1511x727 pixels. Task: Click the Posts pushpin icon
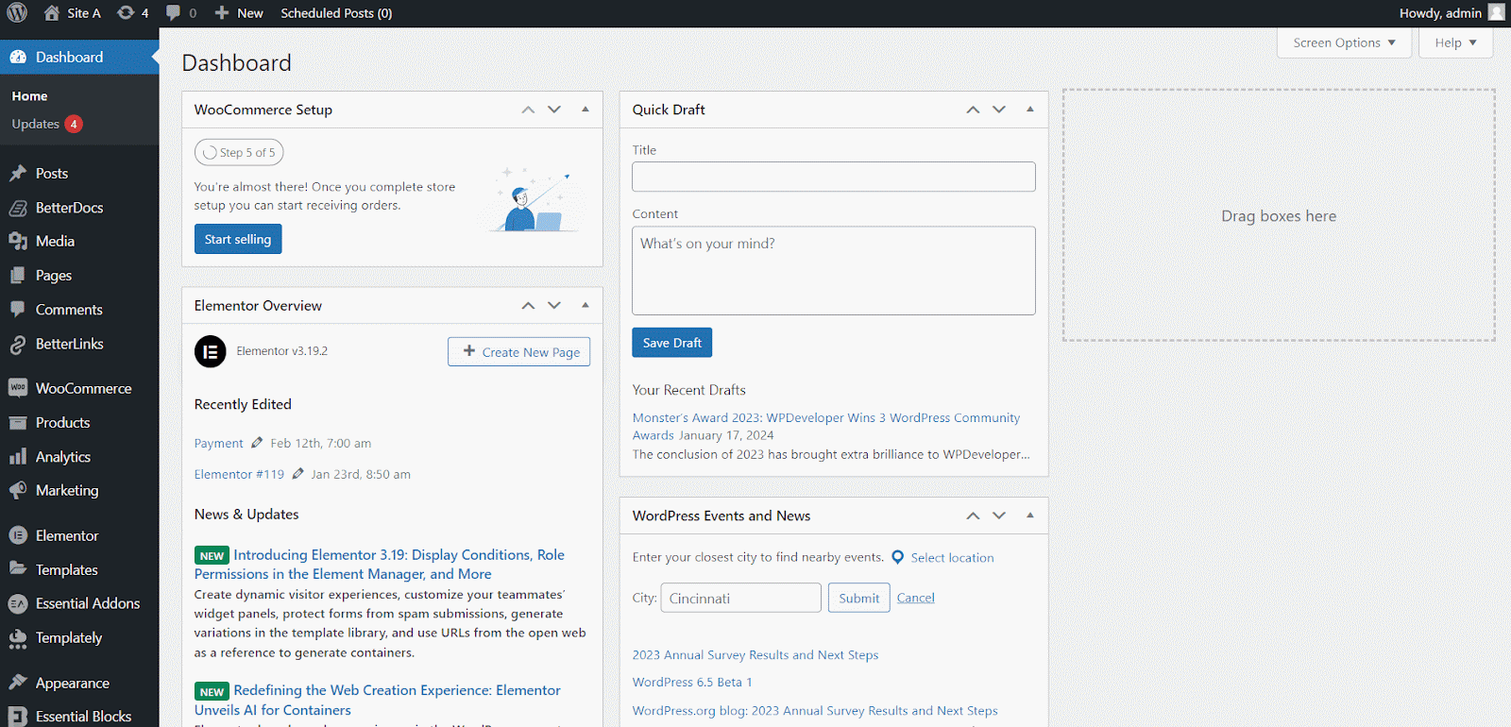(18, 174)
